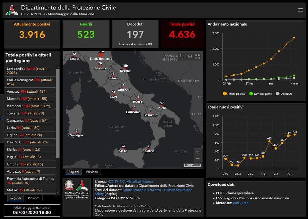Open the map layers list icon

[x=190, y=56]
